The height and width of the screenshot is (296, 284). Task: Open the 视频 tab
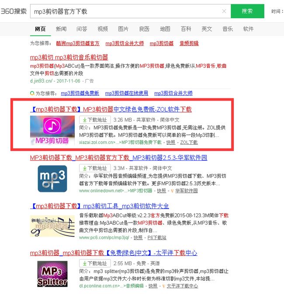coord(103,29)
